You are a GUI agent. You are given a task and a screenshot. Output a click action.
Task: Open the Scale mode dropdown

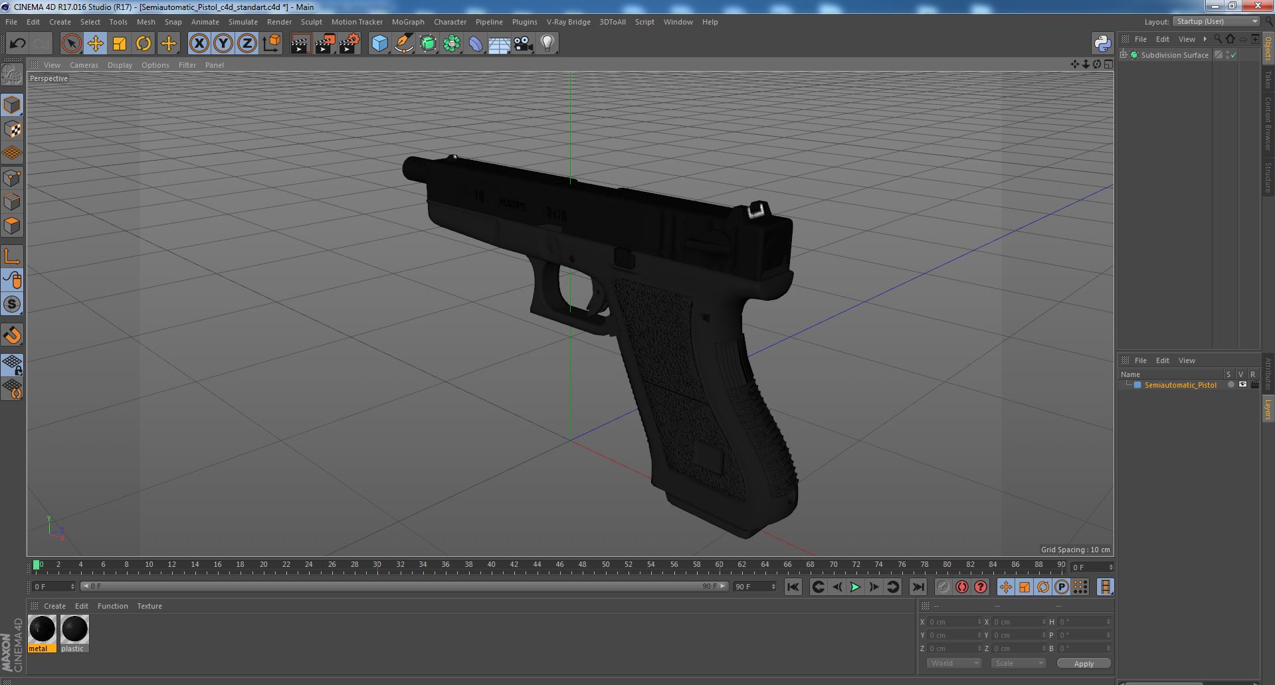click(x=1017, y=663)
